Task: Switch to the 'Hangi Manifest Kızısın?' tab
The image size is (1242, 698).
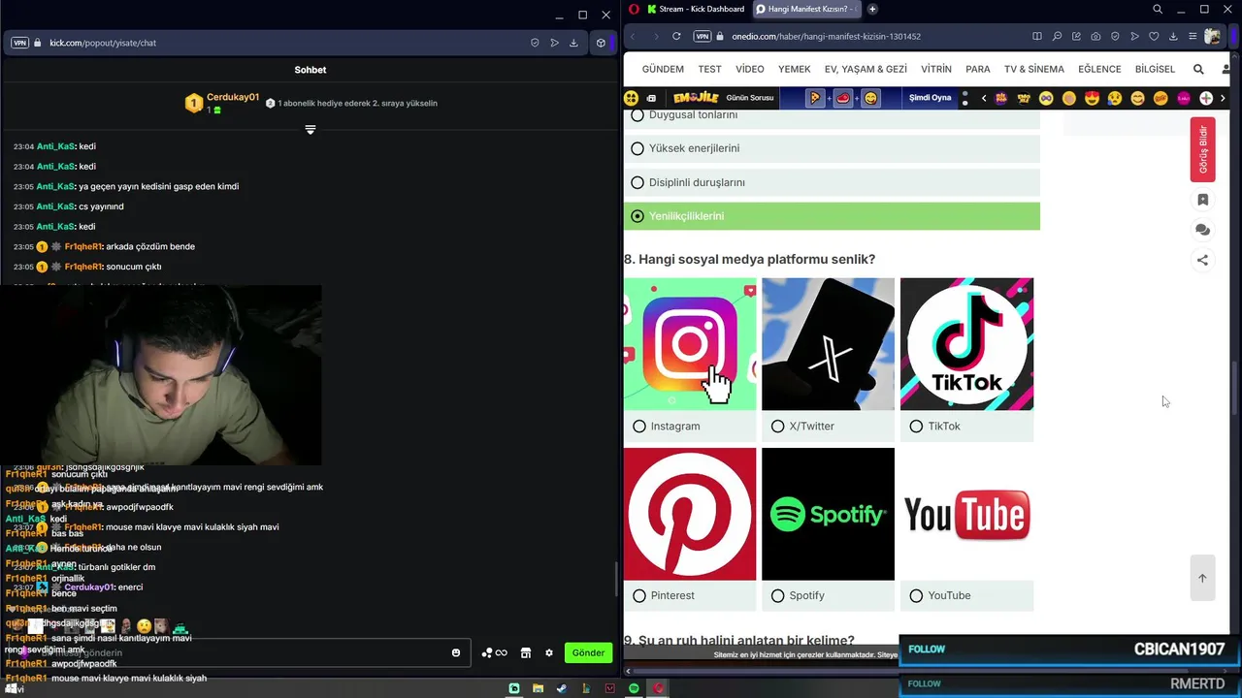Action: click(807, 9)
